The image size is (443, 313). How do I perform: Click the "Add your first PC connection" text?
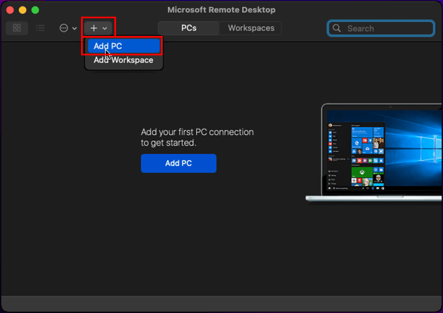(x=197, y=132)
